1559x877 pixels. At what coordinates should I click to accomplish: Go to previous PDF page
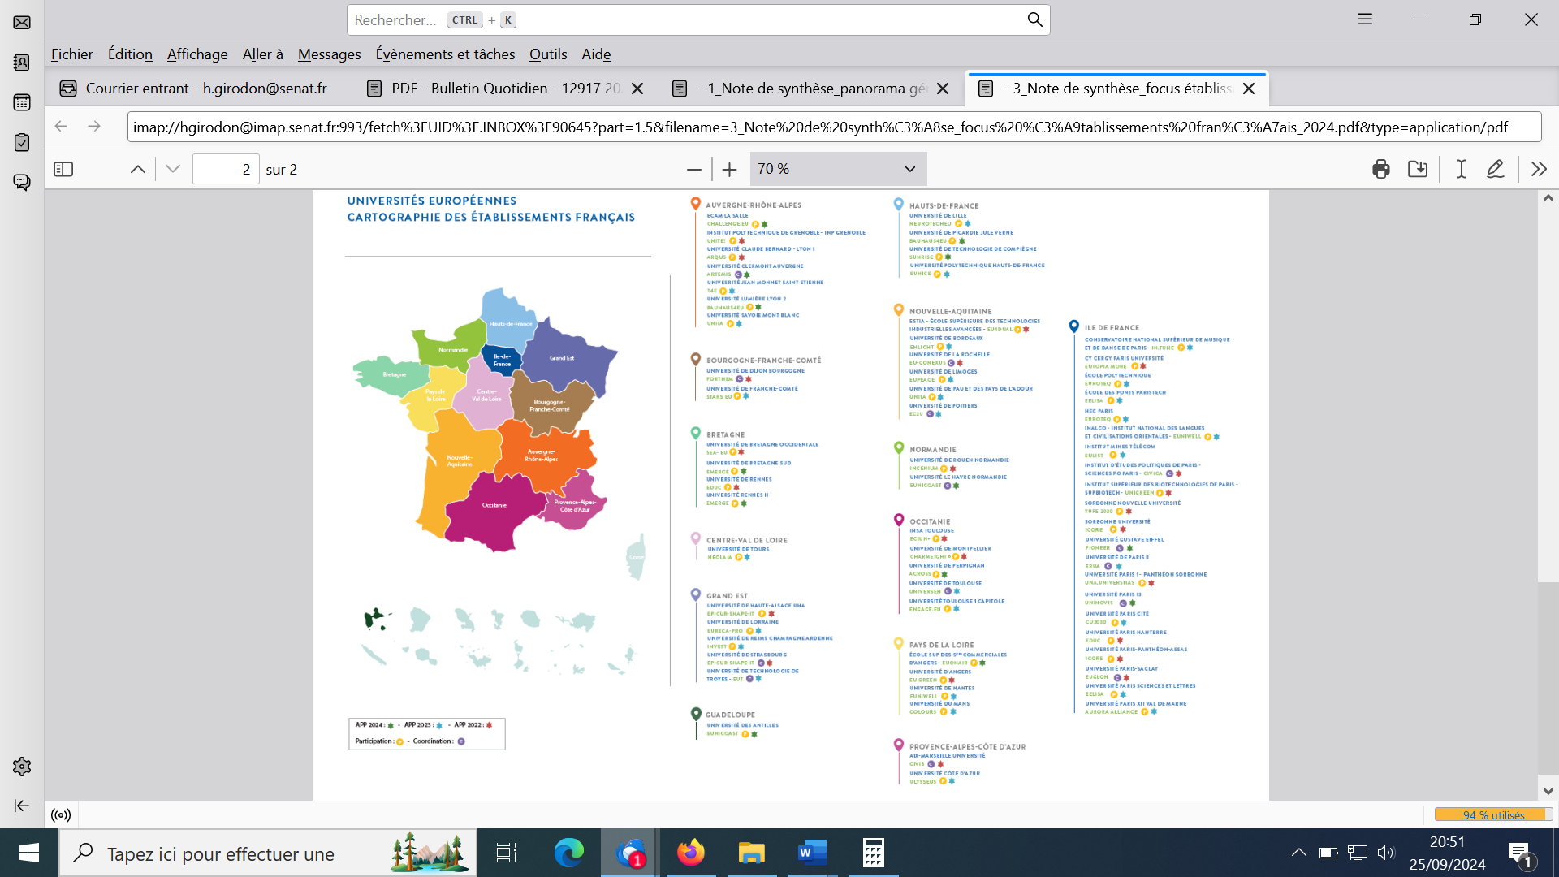click(138, 169)
